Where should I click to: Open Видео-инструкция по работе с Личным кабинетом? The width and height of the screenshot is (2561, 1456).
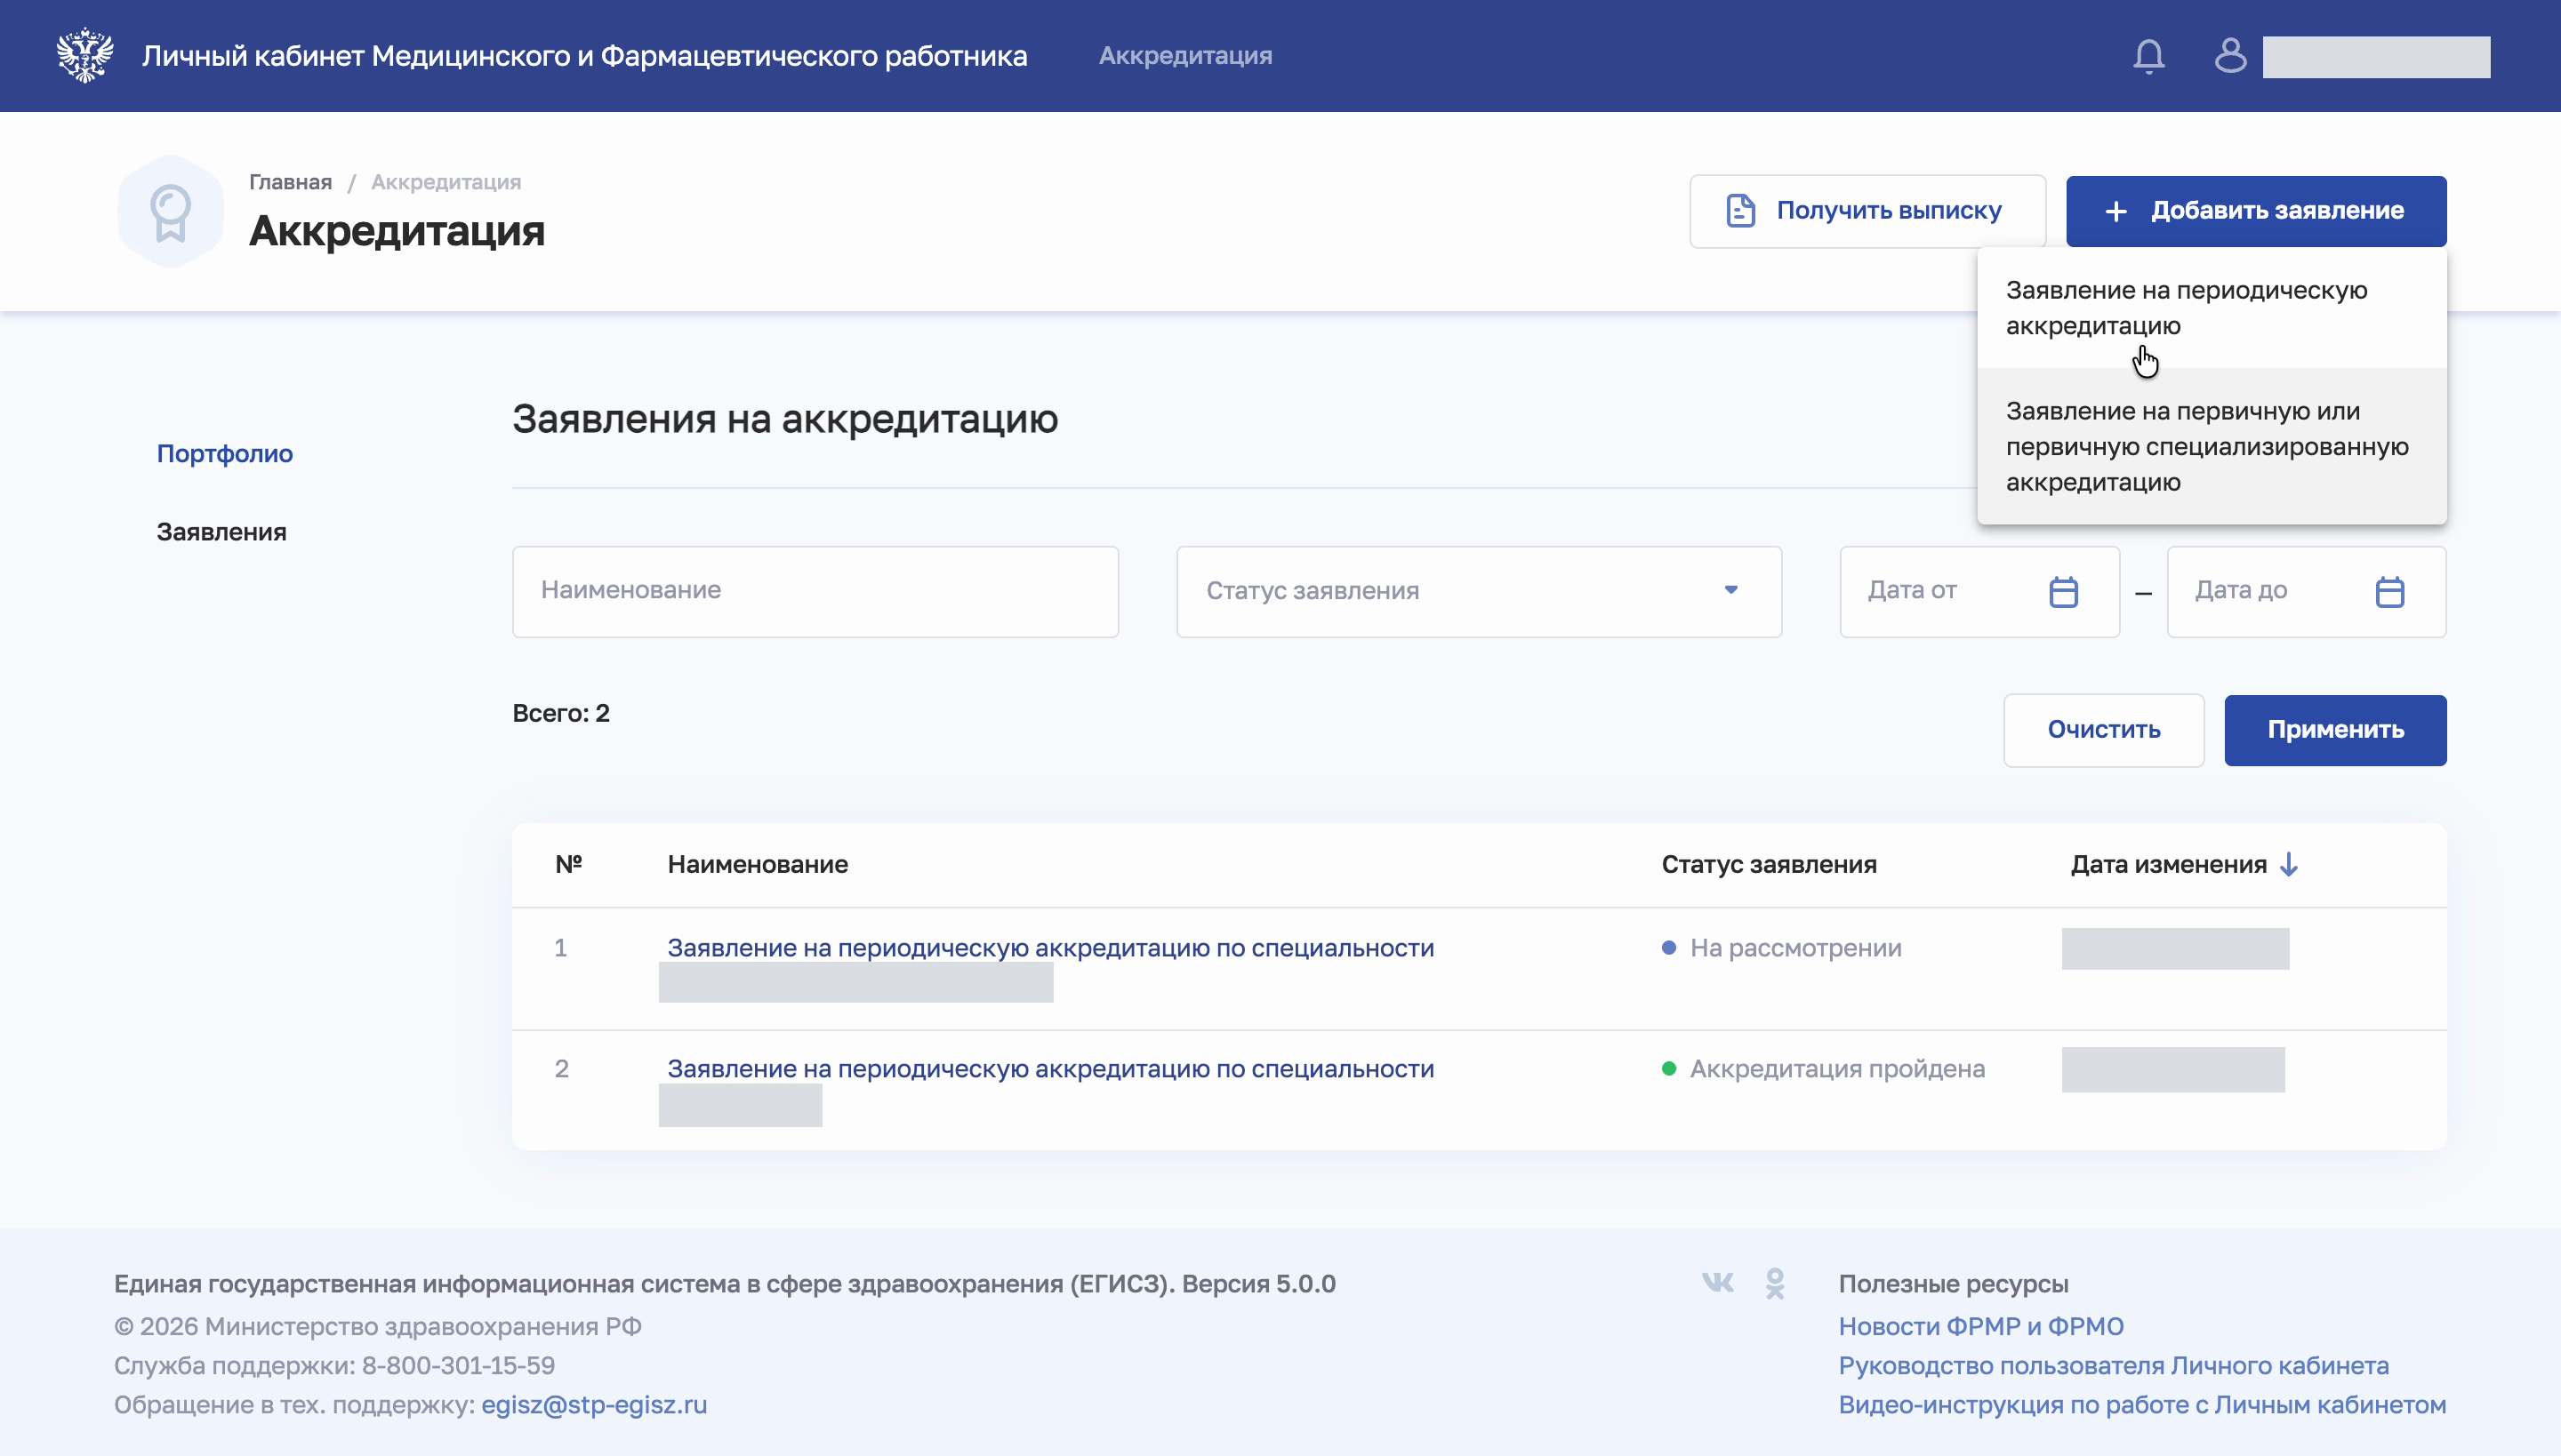click(2142, 1405)
